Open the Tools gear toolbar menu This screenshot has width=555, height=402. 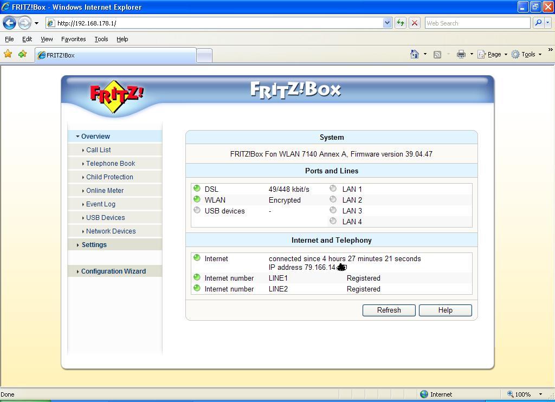[x=526, y=54]
